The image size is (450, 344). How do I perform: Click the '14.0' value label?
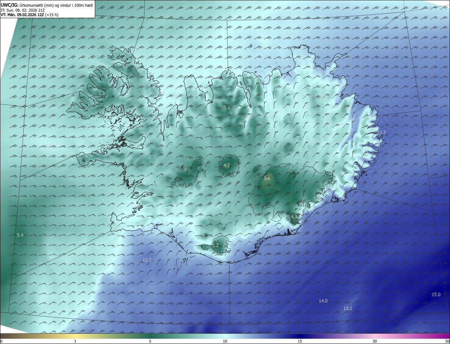point(323,301)
